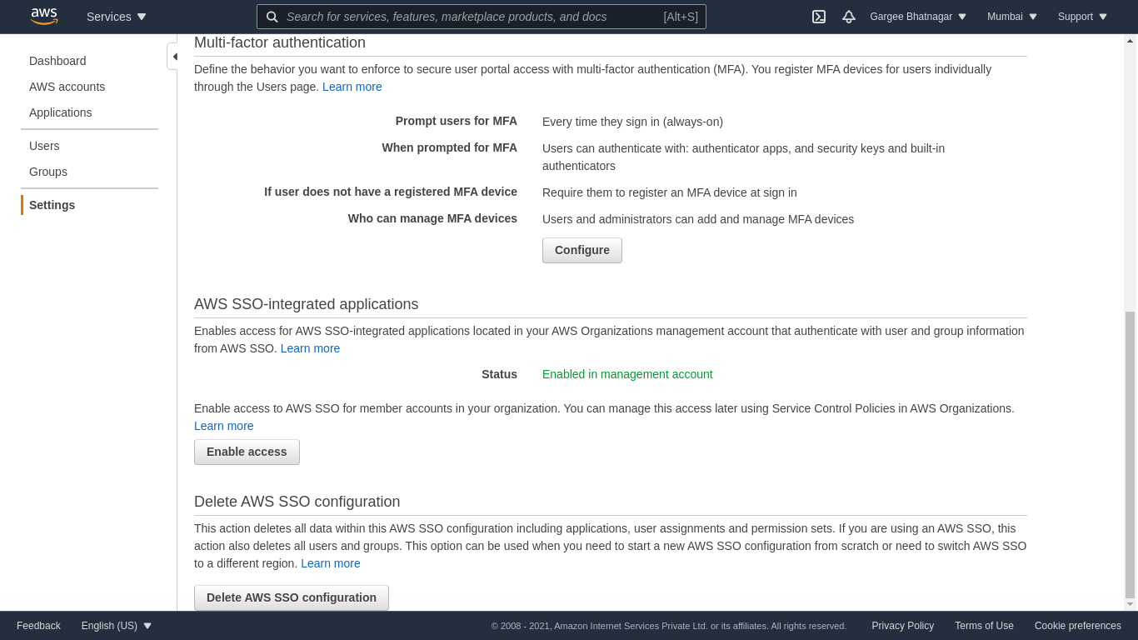Click the 'Delete AWS SSO configuration' heading
This screenshot has width=1138, height=640.
297,502
